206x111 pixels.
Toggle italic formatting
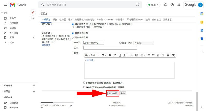click(x=115, y=55)
